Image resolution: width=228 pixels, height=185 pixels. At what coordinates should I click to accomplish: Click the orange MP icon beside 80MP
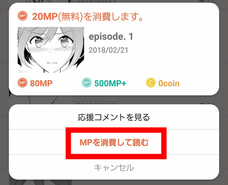tap(22, 82)
